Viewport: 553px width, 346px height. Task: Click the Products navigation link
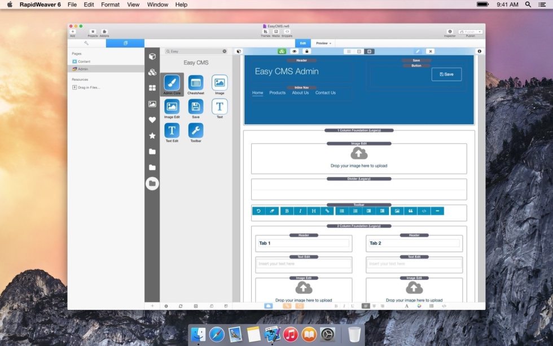point(277,93)
